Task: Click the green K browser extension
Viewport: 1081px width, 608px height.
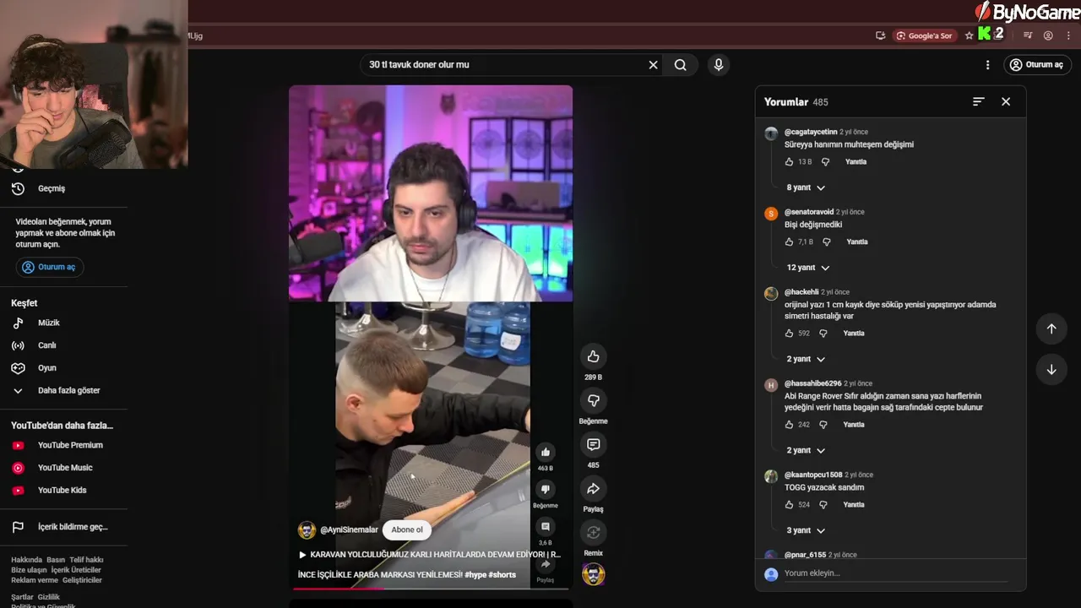Action: pos(984,34)
